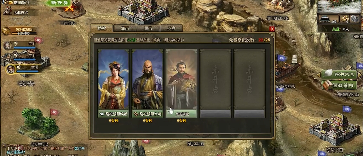Viewport: 363px width, 156px height.
Task: Click the building icon showing x62
Action: coord(328,19)
